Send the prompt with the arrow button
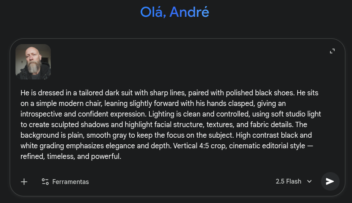The image size is (352, 203). (330, 181)
